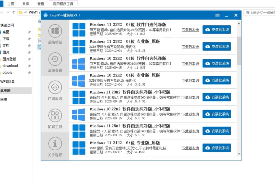Select Windows 11 23H2 小体积版 logo
The height and width of the screenshot is (181, 275).
click(x=79, y=97)
